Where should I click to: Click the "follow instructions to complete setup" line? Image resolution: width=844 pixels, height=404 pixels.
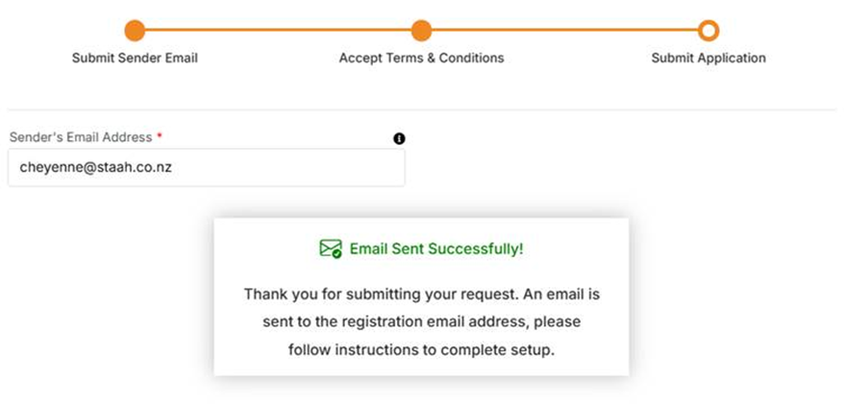click(421, 349)
